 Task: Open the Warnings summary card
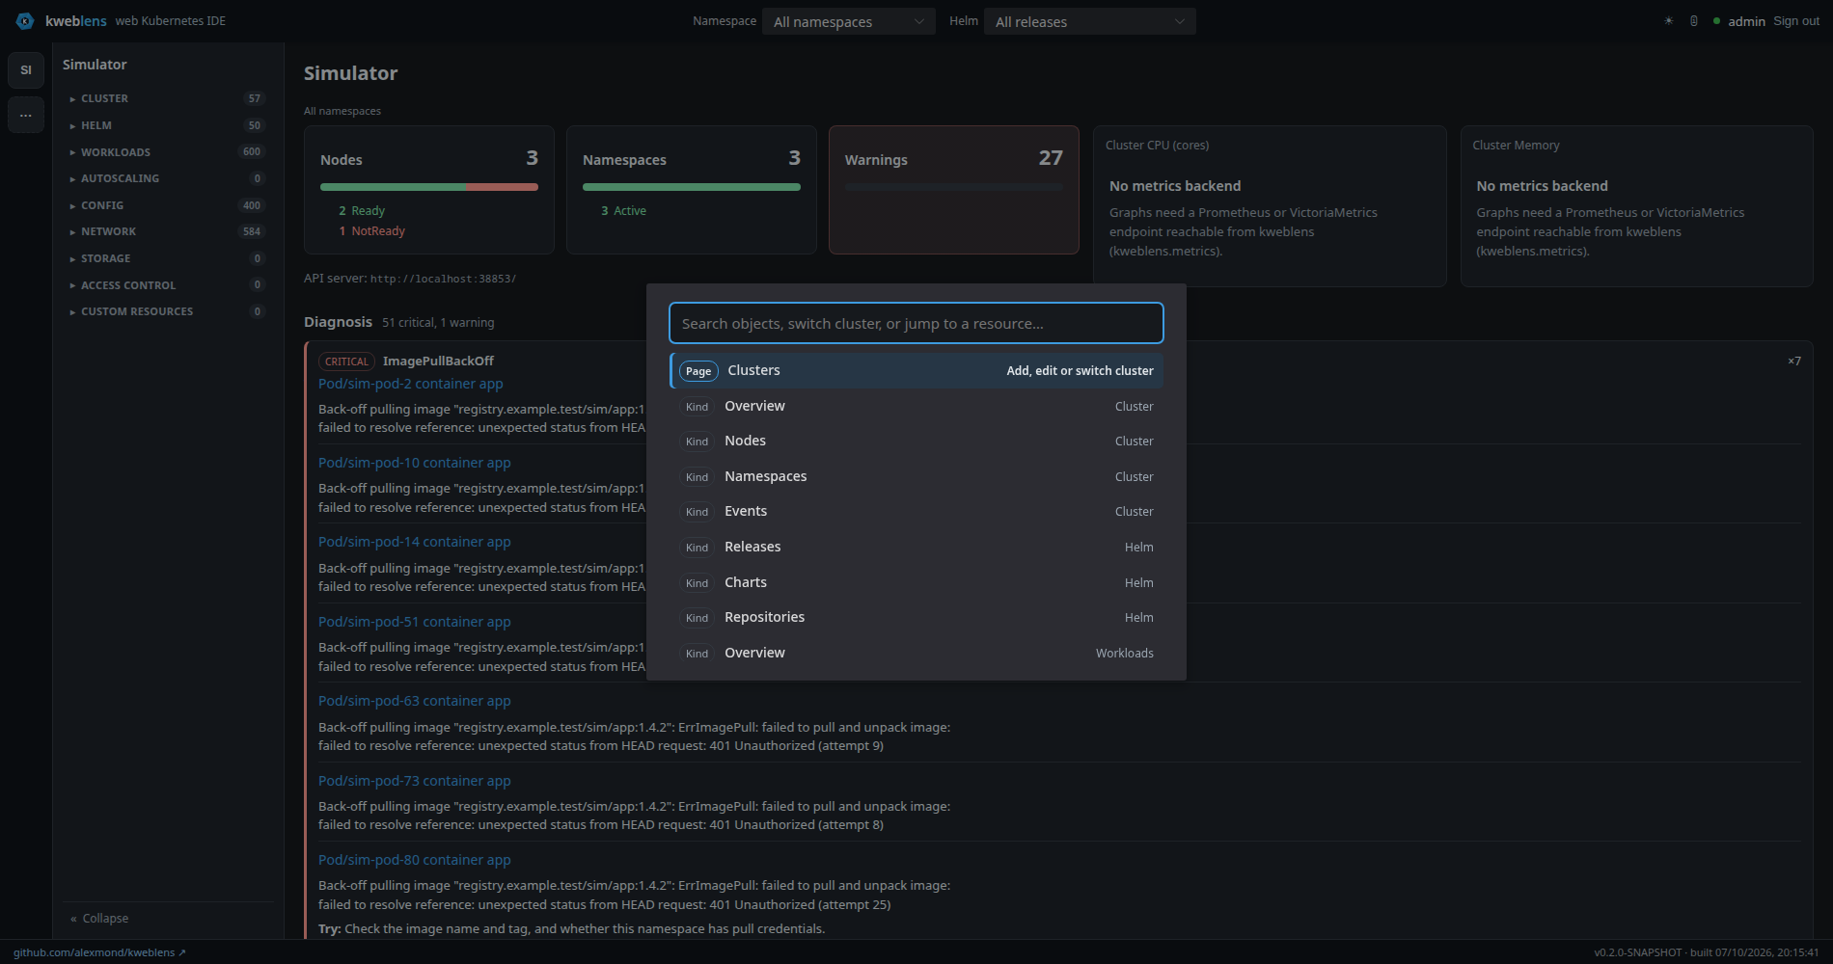coord(954,190)
